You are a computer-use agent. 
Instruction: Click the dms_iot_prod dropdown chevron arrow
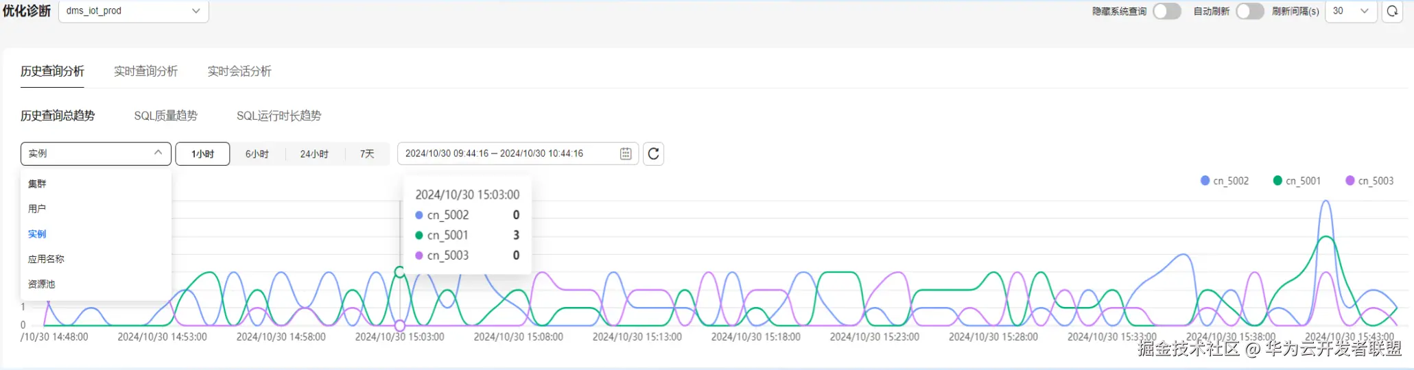(x=196, y=11)
